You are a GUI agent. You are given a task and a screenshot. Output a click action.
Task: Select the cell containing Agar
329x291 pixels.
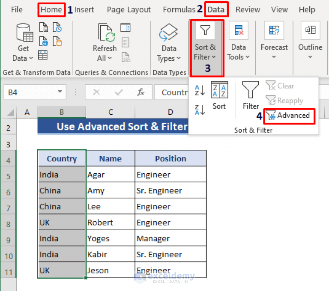(111, 175)
